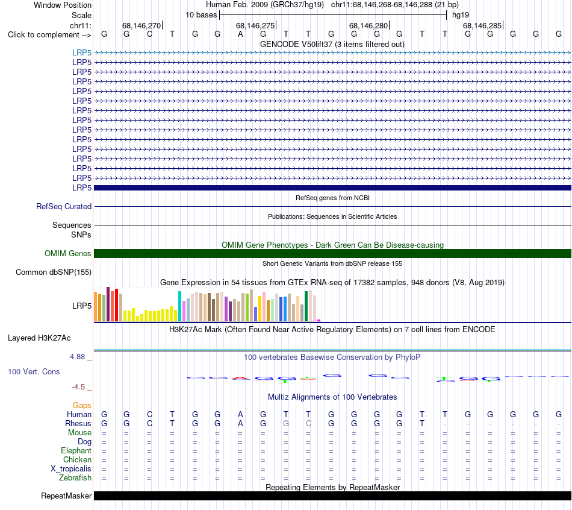Click the tall maroon bar in the GTEx chart
The height and width of the screenshot is (510, 572).
[x=108, y=304]
